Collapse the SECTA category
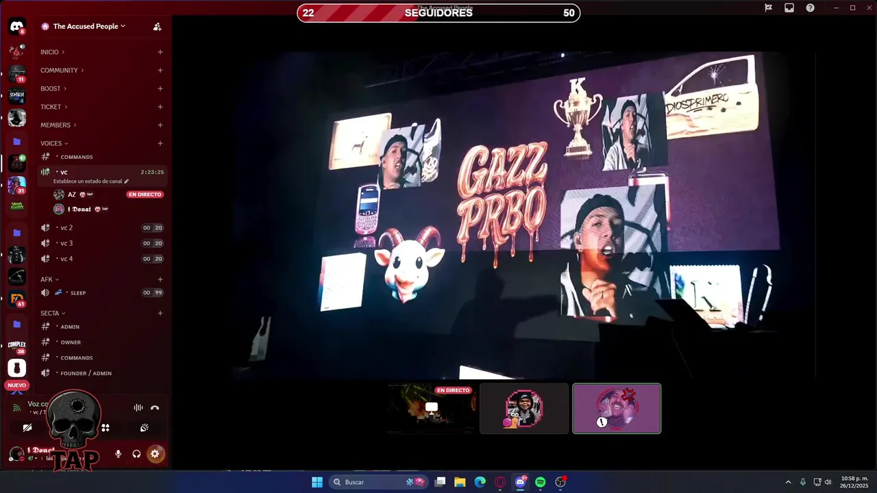The width and height of the screenshot is (877, 493). pyautogui.click(x=53, y=313)
